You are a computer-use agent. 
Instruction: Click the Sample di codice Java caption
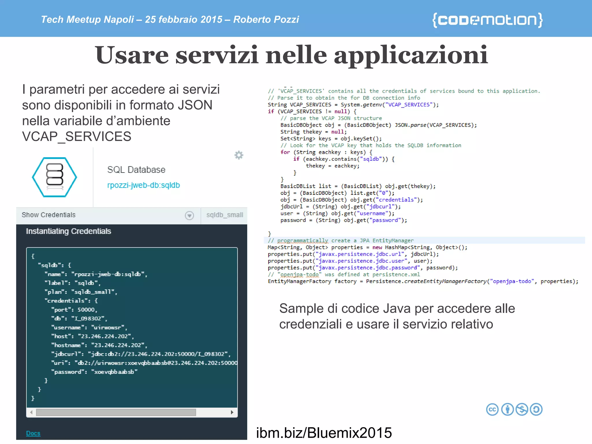point(397,316)
